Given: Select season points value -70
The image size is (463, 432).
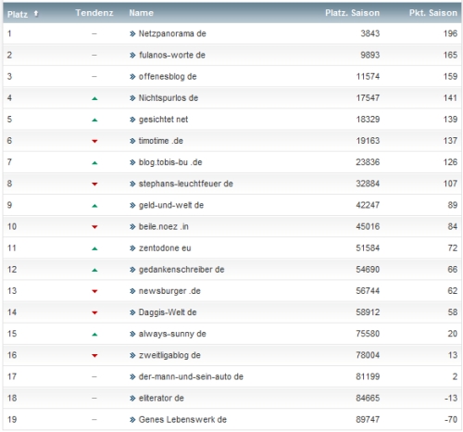Looking at the screenshot, I should [x=451, y=420].
